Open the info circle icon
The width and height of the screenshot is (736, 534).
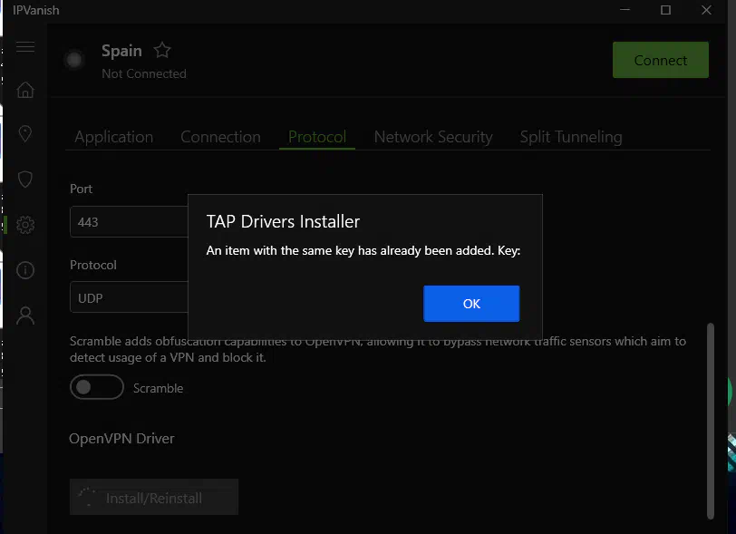tap(25, 270)
